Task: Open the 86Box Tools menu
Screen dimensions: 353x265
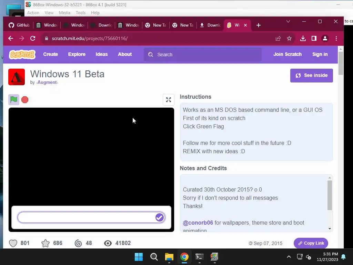Action: (81, 13)
